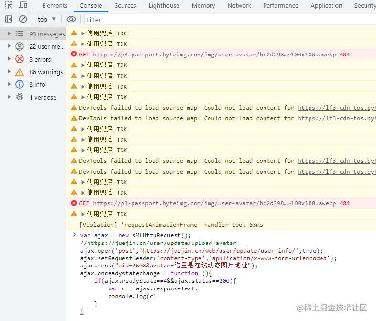Click the 86 warnings label
The width and height of the screenshot is (376, 321).
pyautogui.click(x=46, y=72)
